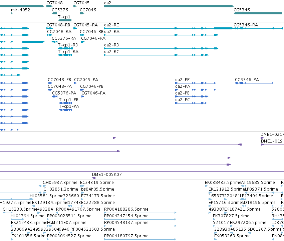Select the CG5346-PA protein label
The image size is (284, 241).
pyautogui.click(x=247, y=80)
